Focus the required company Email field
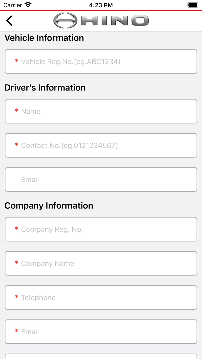The width and height of the screenshot is (202, 359). coord(101,332)
